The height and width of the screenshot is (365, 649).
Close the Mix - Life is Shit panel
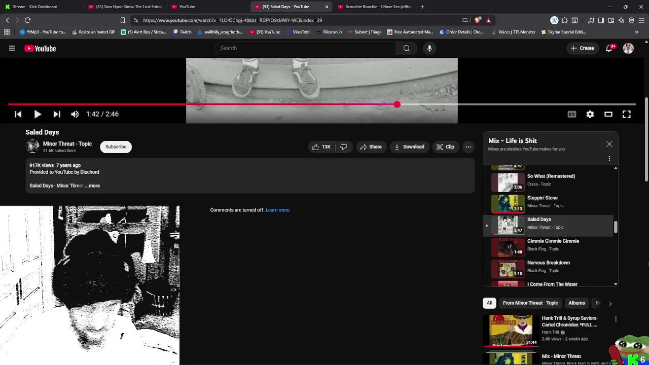click(x=609, y=144)
